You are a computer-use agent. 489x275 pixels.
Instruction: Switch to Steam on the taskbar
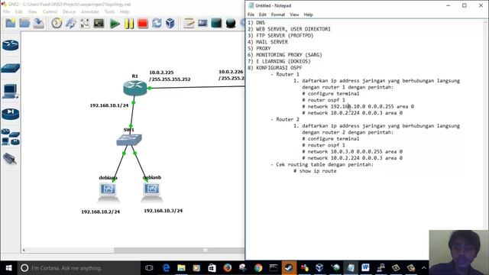(x=289, y=268)
